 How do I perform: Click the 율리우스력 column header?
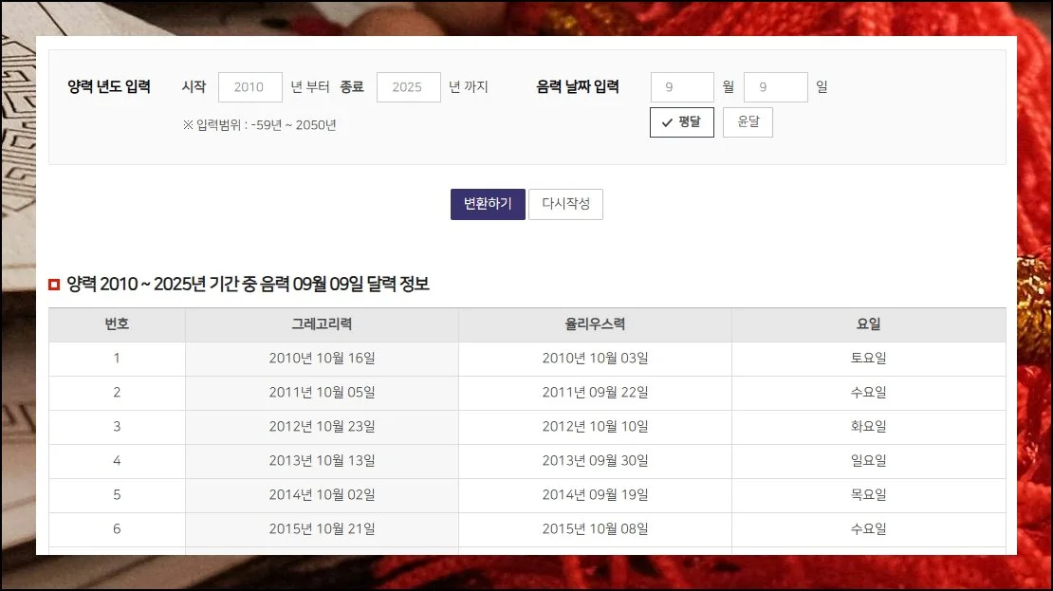595,324
